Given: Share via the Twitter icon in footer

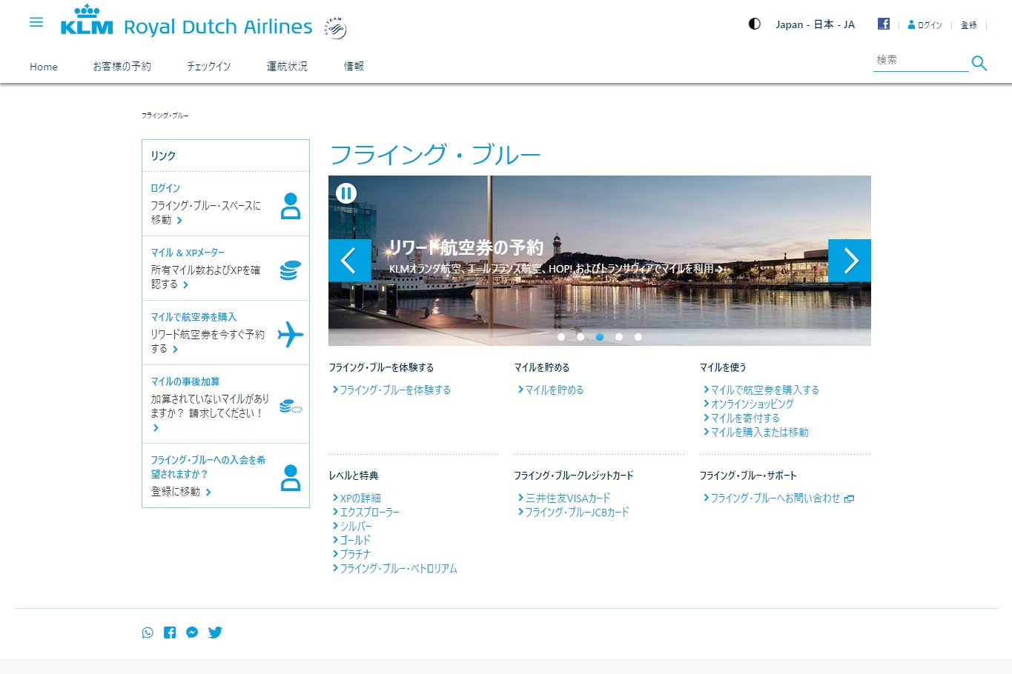Looking at the screenshot, I should 215,633.
